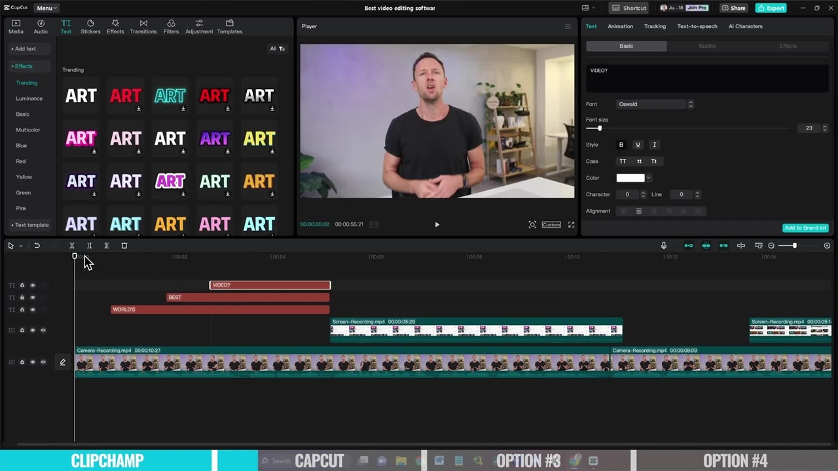Lock the WORLD'S text track
Image resolution: width=838 pixels, height=471 pixels.
tap(22, 309)
